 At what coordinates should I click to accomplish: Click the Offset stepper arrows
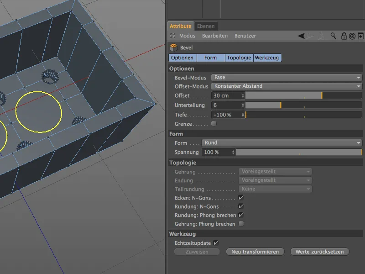(243, 95)
